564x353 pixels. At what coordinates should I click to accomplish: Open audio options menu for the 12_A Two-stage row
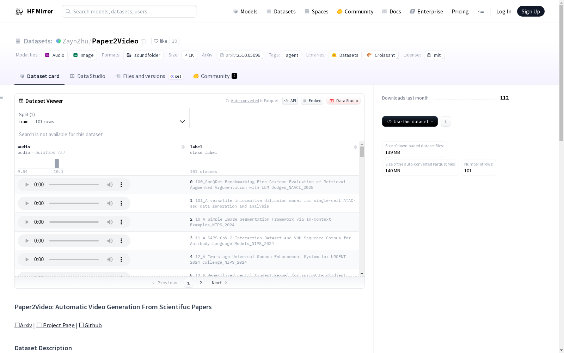(121, 259)
